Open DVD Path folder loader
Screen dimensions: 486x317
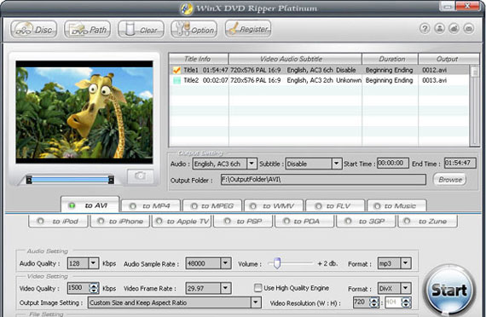tap(88, 30)
